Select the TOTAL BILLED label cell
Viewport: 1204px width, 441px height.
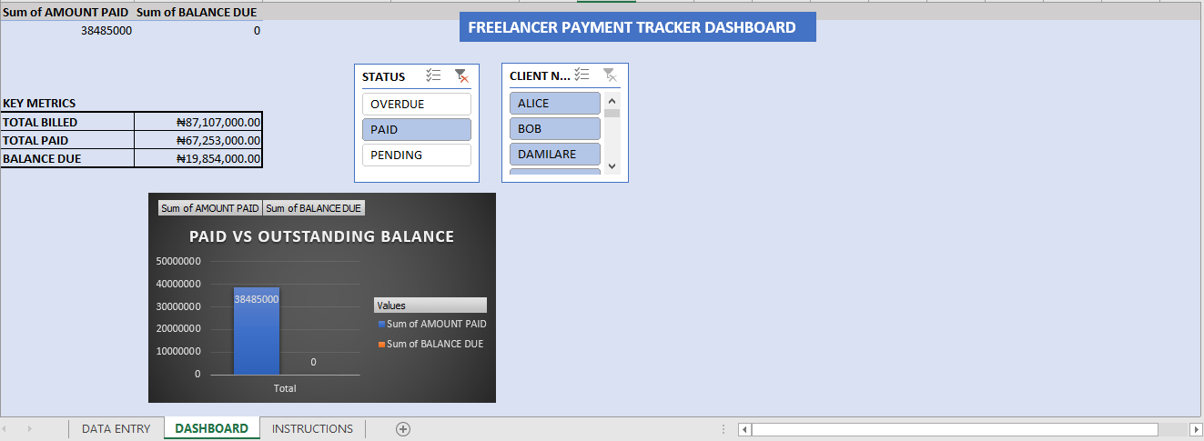click(x=67, y=122)
